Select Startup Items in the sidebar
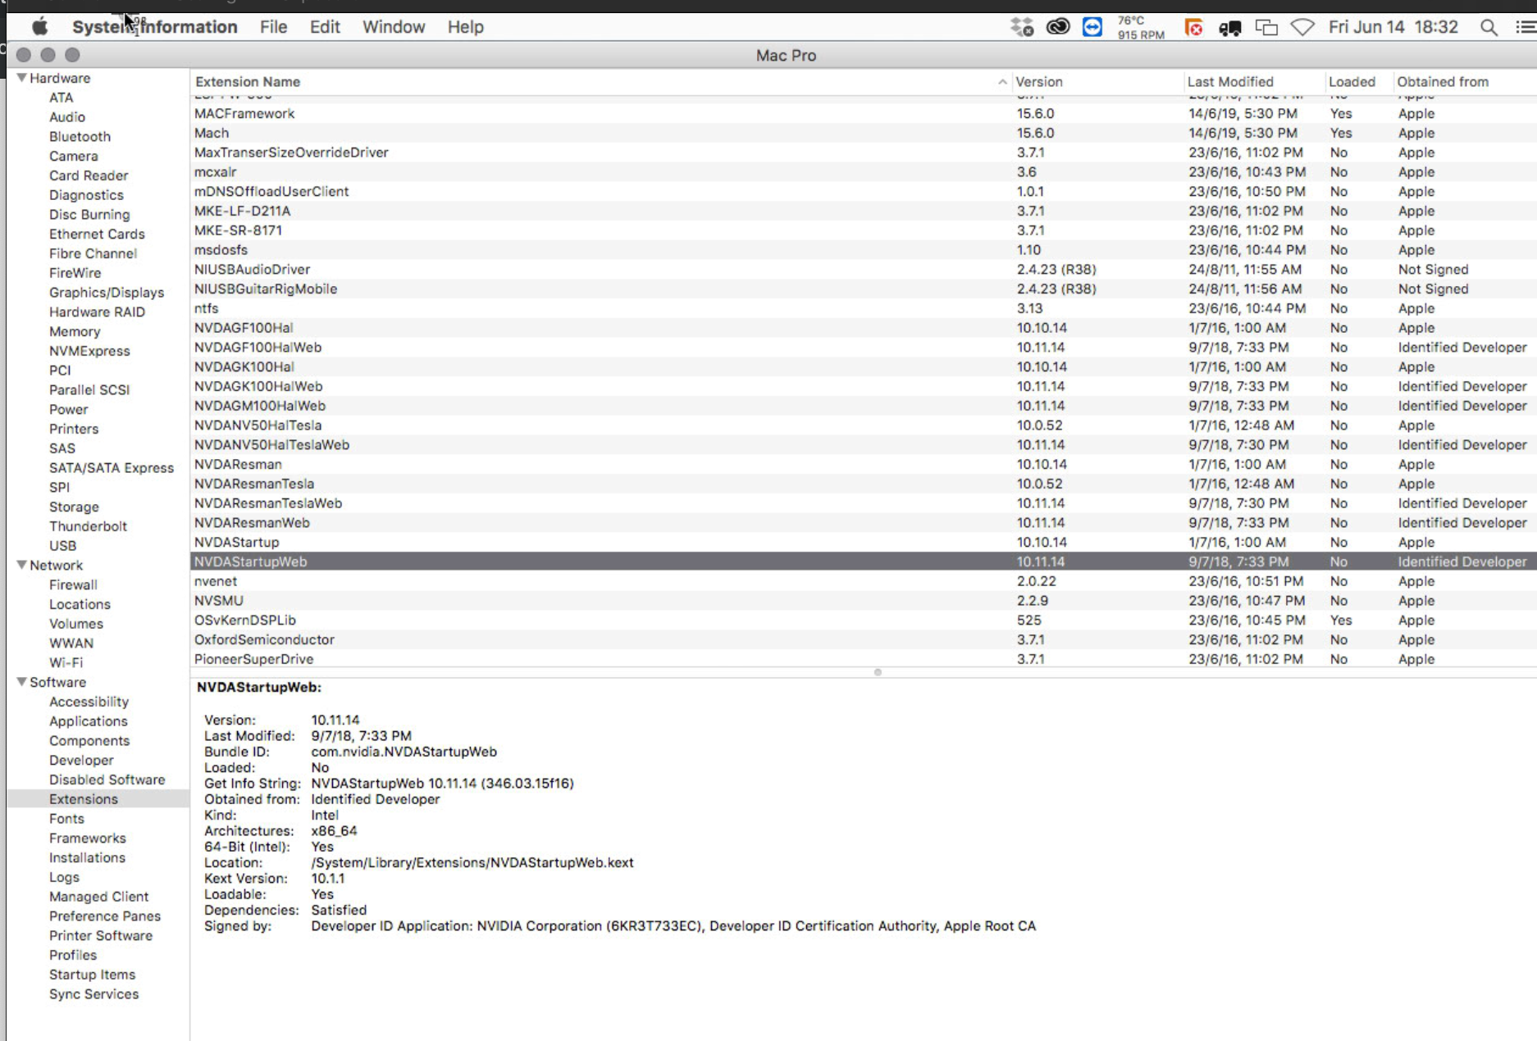The height and width of the screenshot is (1041, 1537). (92, 975)
